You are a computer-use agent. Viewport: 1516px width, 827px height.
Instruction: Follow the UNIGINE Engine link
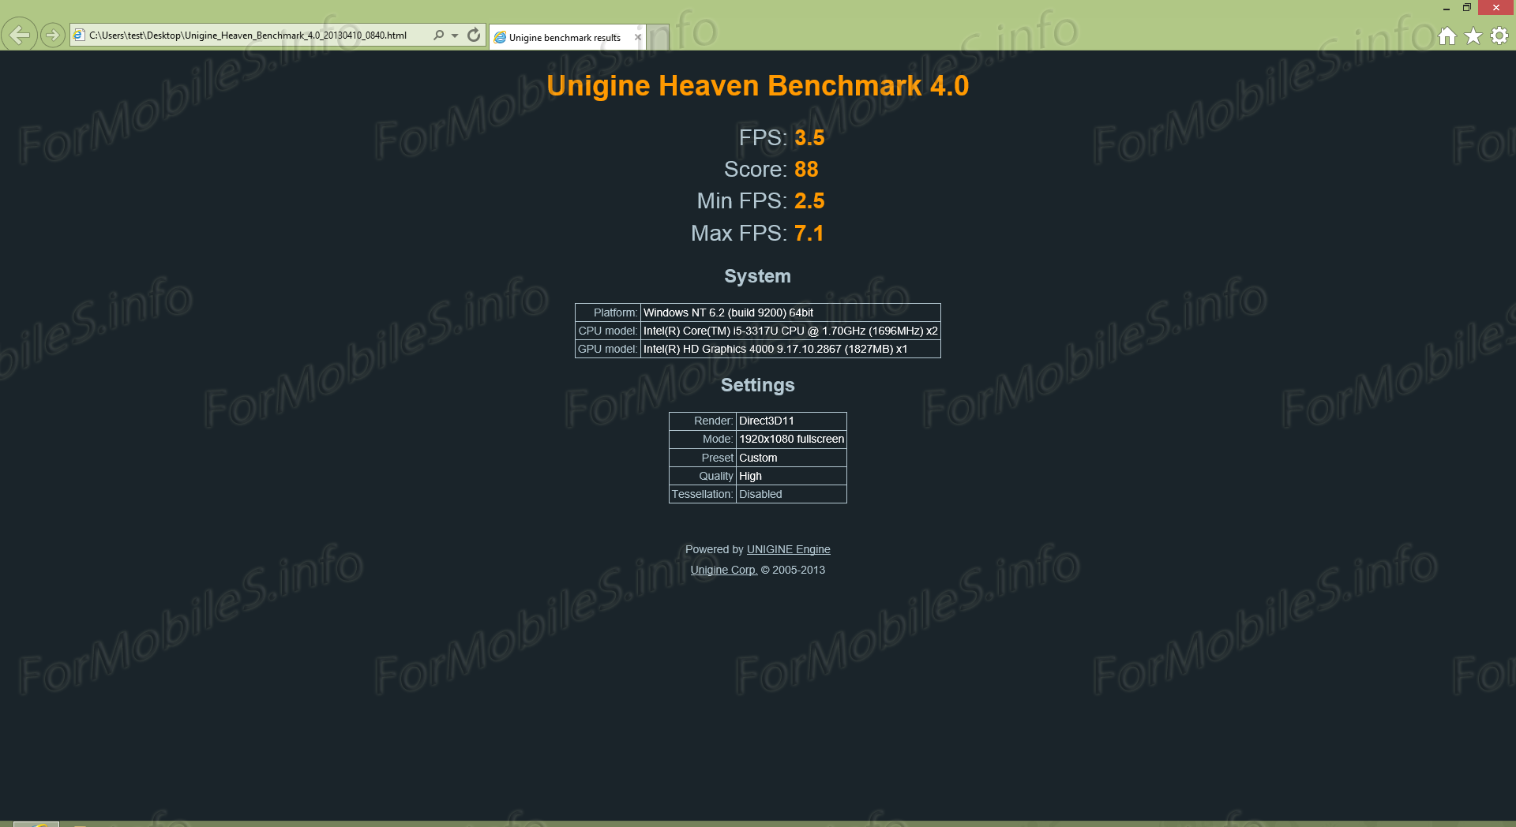(x=788, y=549)
